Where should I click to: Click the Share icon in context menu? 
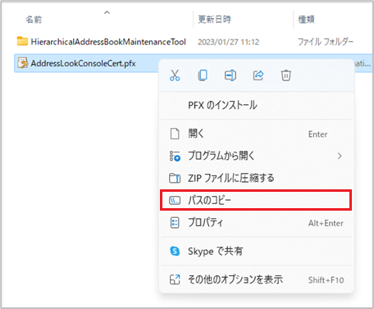[258, 75]
